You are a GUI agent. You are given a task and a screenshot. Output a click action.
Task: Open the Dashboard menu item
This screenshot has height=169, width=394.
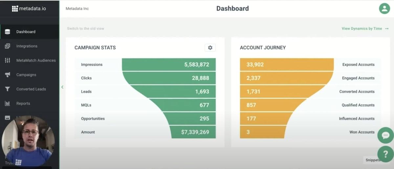[30, 32]
